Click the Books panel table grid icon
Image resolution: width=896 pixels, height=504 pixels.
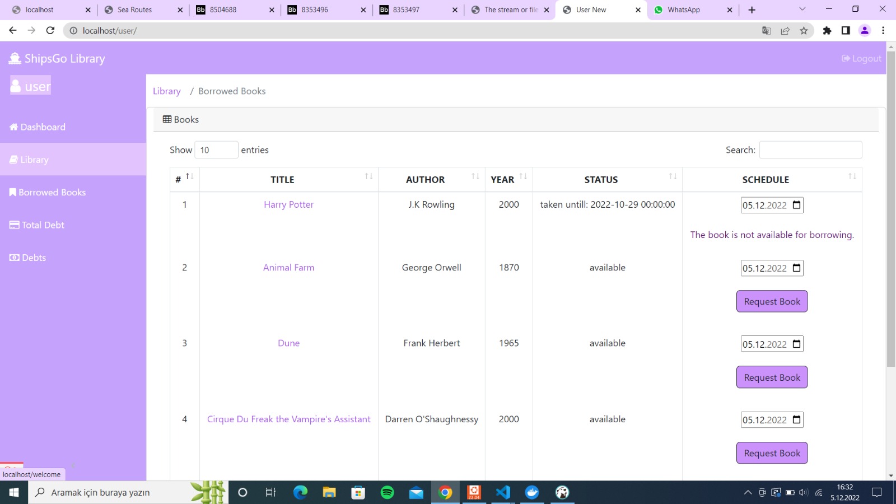[x=166, y=119]
